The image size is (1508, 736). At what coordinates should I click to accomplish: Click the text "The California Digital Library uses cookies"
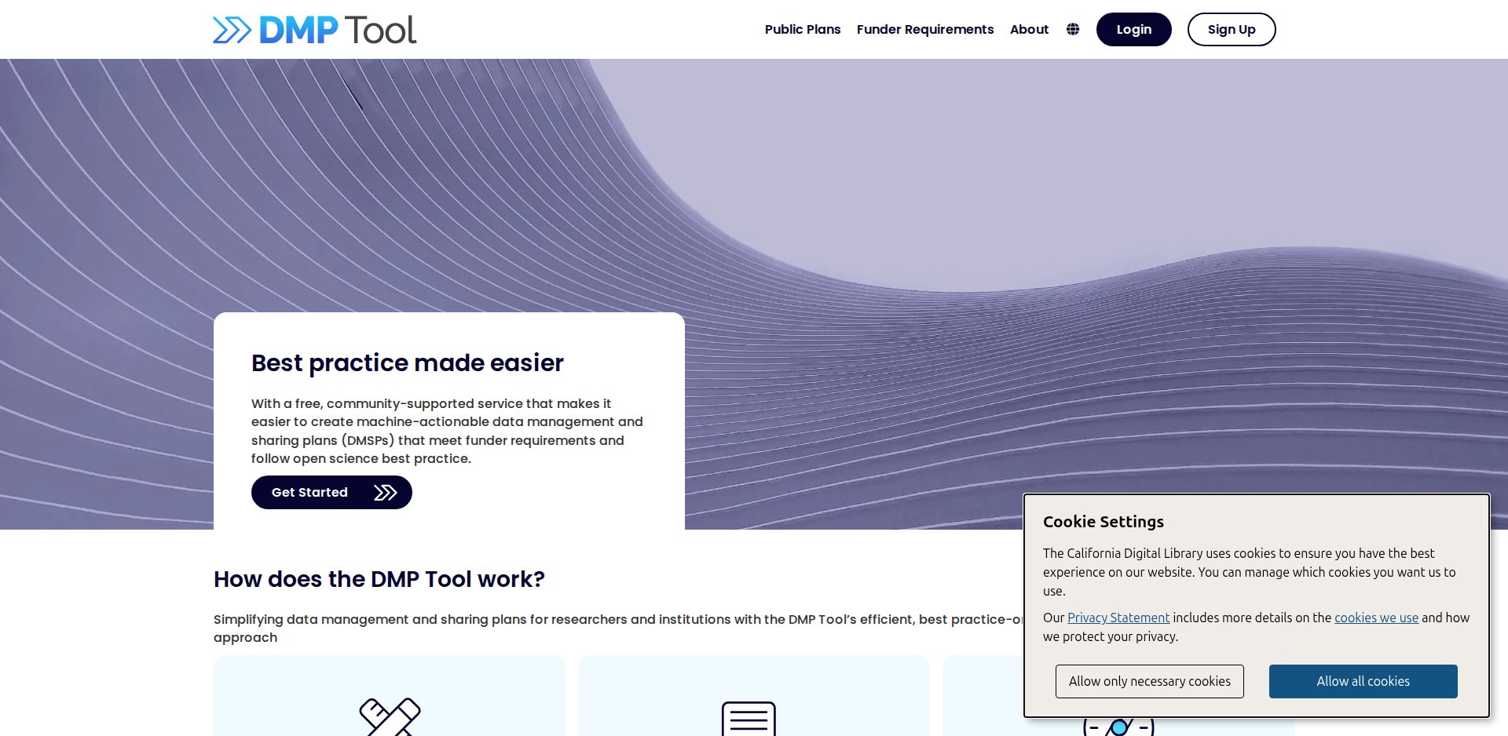(1250, 572)
